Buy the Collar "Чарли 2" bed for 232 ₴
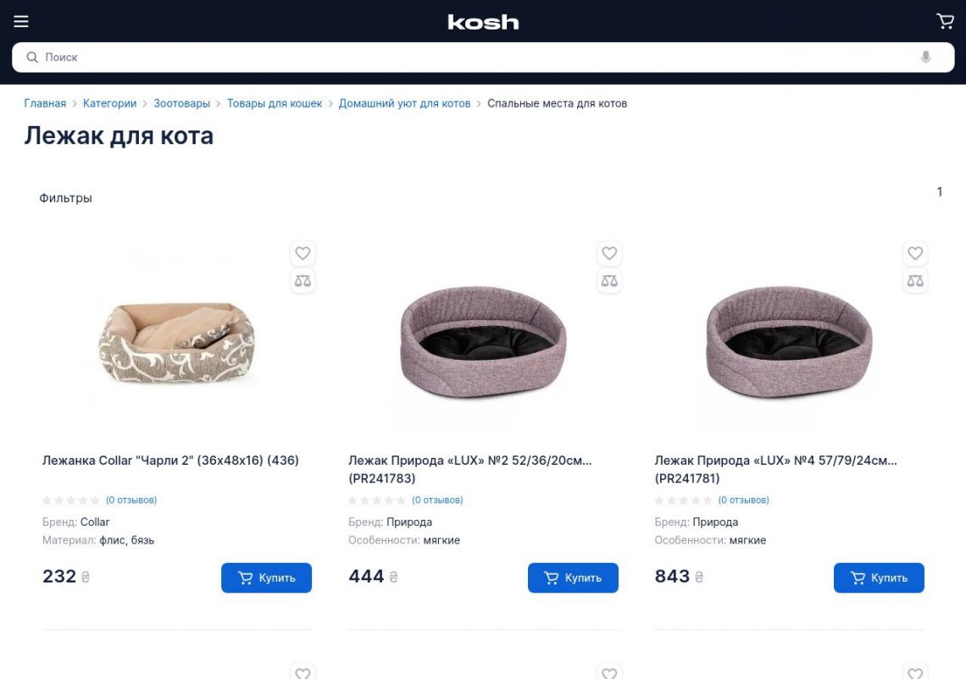This screenshot has width=966, height=679. coord(266,578)
